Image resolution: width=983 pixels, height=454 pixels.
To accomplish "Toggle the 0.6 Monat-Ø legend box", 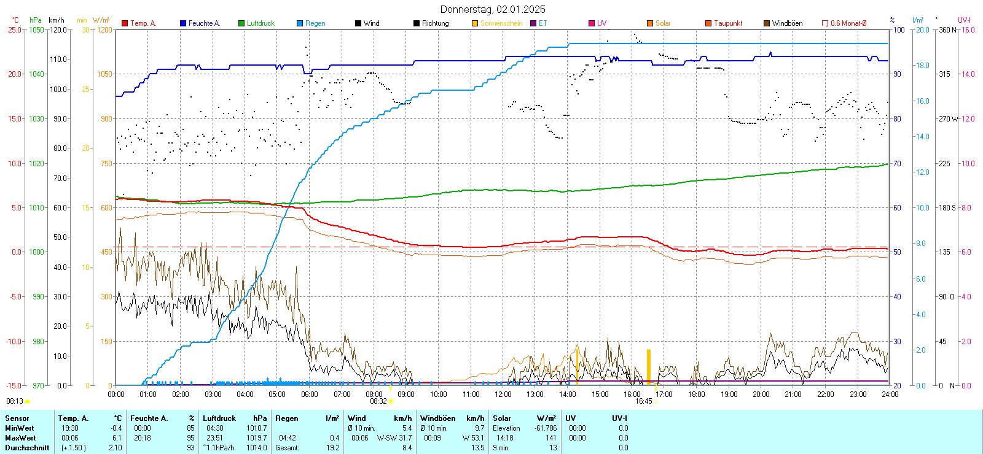I will tap(825, 23).
